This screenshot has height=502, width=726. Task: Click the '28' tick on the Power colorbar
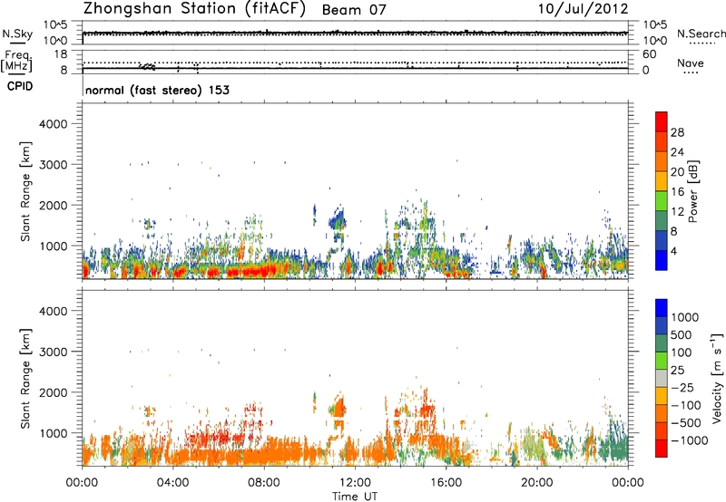[677, 132]
